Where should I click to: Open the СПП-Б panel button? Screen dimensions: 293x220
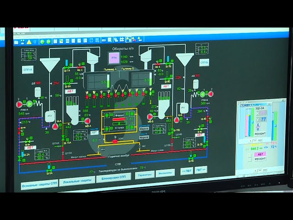pos(204,62)
